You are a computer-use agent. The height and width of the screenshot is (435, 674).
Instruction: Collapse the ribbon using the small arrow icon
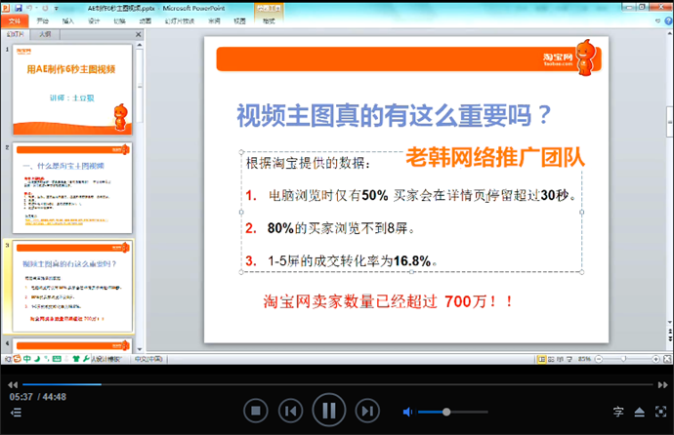tap(657, 20)
